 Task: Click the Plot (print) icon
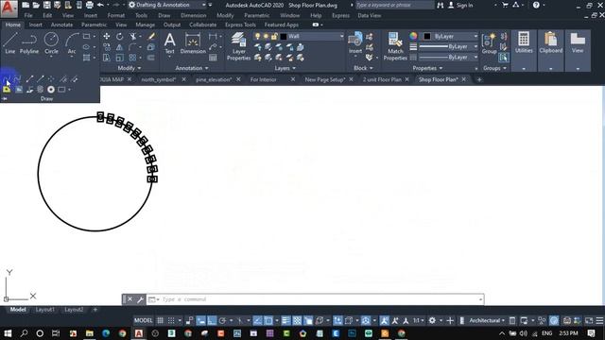[x=89, y=5]
